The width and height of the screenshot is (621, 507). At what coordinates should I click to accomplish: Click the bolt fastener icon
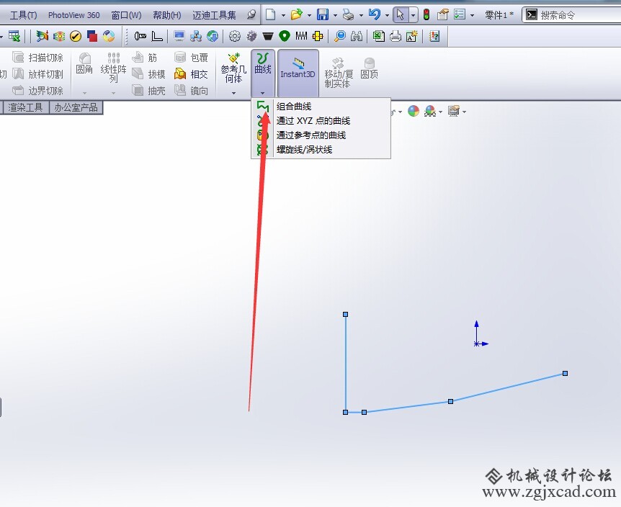(x=140, y=37)
